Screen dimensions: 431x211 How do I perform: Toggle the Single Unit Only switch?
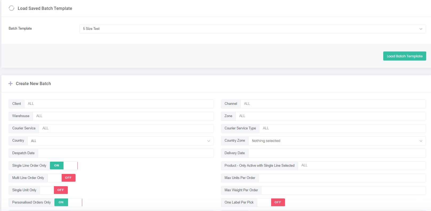54,190
